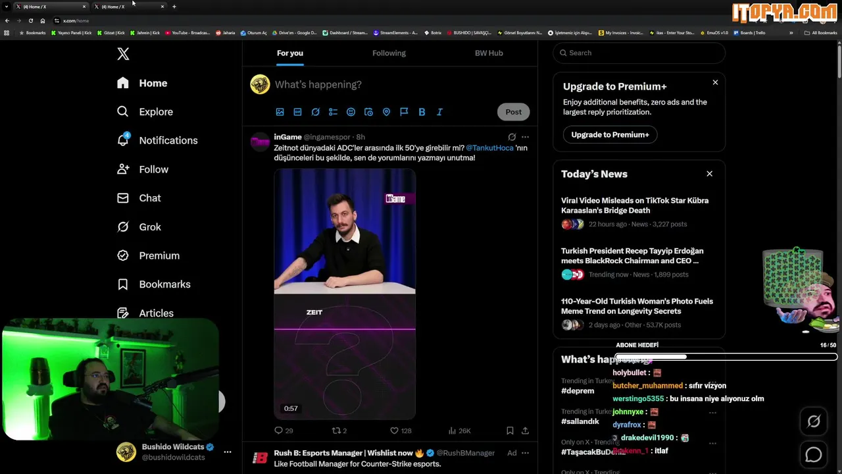Go back in browser history
Image resolution: width=842 pixels, height=474 pixels.
(x=7, y=20)
